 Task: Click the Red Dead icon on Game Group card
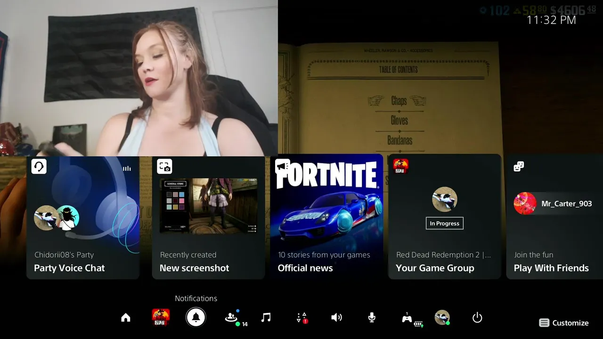coord(400,166)
